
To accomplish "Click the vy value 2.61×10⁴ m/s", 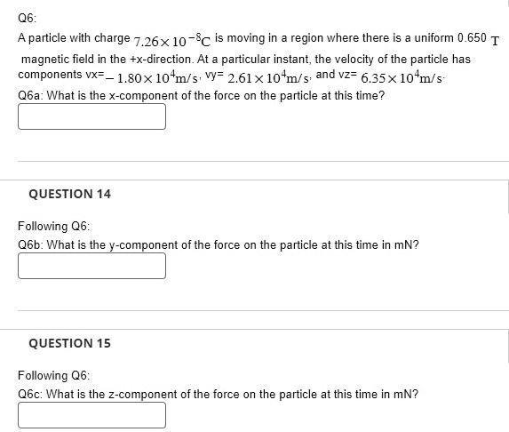I will [x=268, y=77].
